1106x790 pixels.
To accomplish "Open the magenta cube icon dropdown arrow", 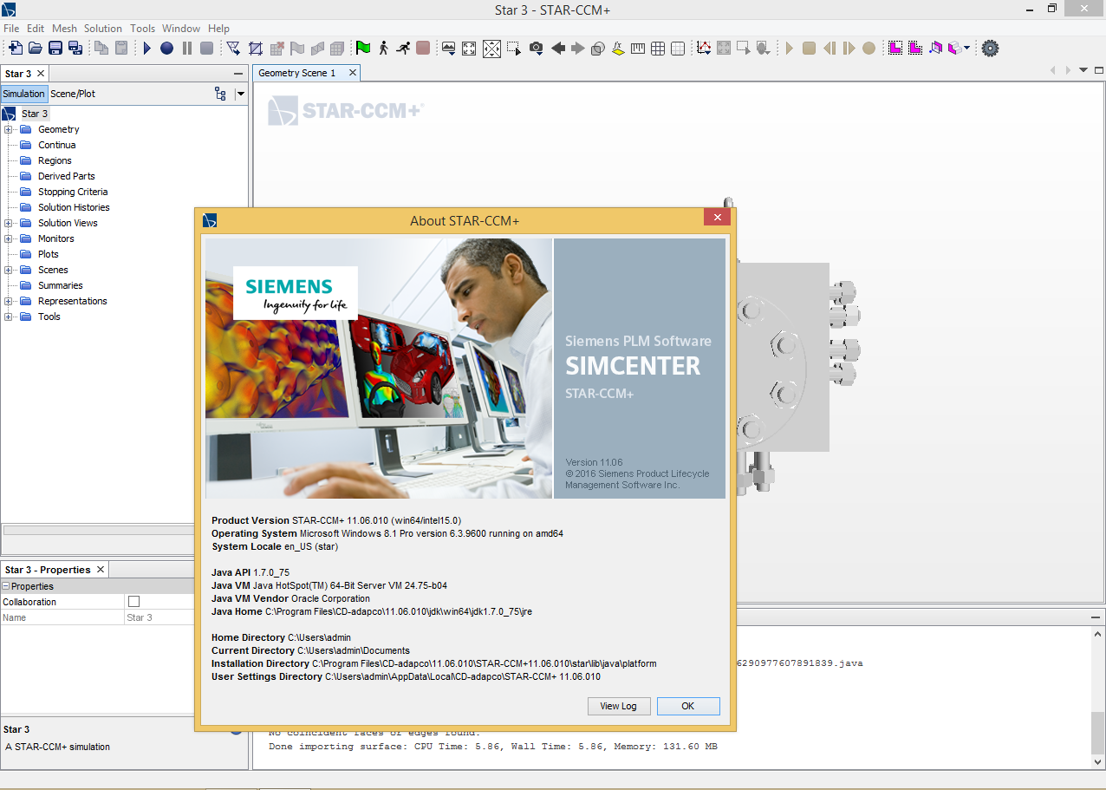I will tap(966, 49).
